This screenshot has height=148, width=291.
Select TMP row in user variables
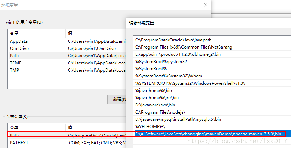click(x=67, y=70)
